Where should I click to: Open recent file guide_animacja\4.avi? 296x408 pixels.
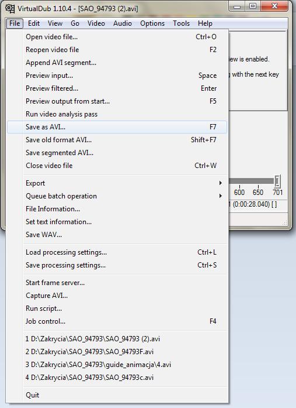pyautogui.click(x=117, y=365)
